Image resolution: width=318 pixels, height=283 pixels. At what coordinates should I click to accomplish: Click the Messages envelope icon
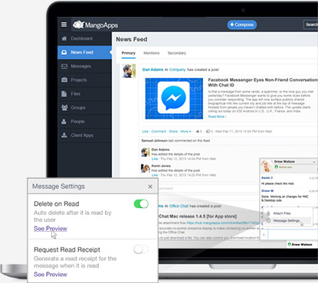click(64, 67)
